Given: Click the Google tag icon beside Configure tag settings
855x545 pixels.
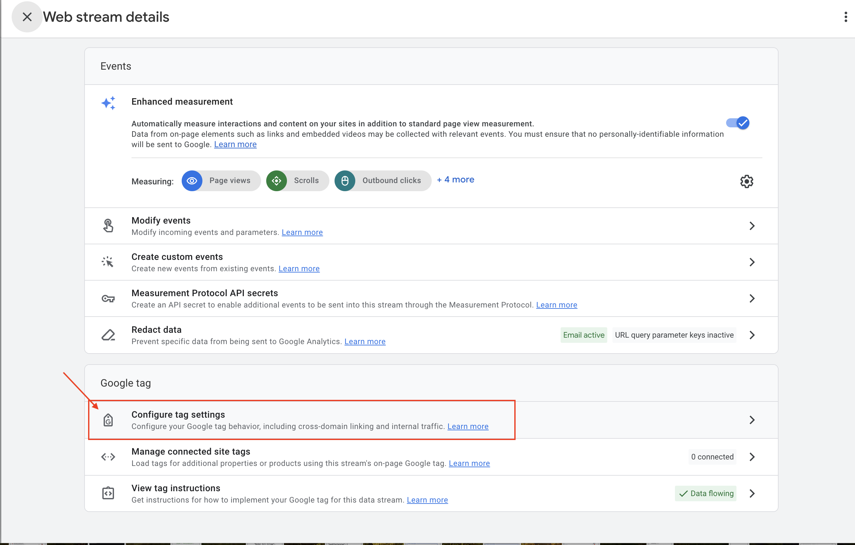Looking at the screenshot, I should click(108, 420).
